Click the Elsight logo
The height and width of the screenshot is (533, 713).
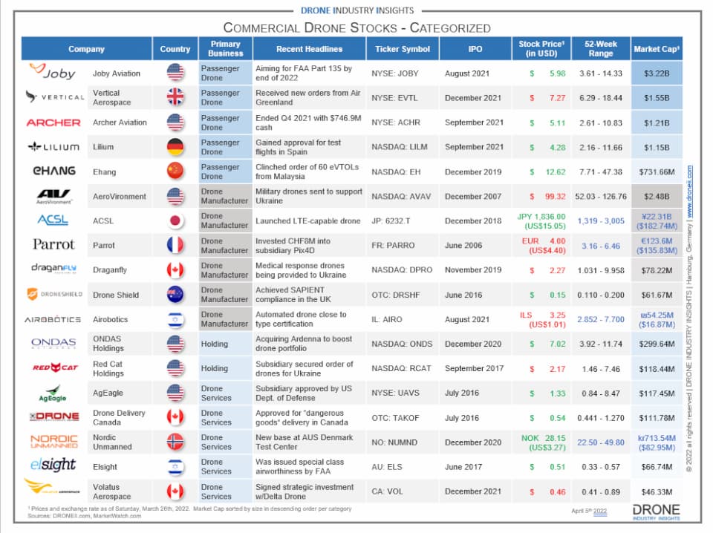[x=53, y=465]
